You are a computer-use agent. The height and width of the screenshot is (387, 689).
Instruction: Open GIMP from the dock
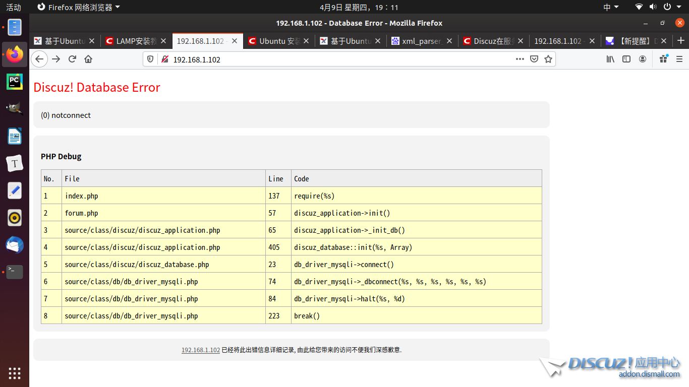(x=15, y=109)
